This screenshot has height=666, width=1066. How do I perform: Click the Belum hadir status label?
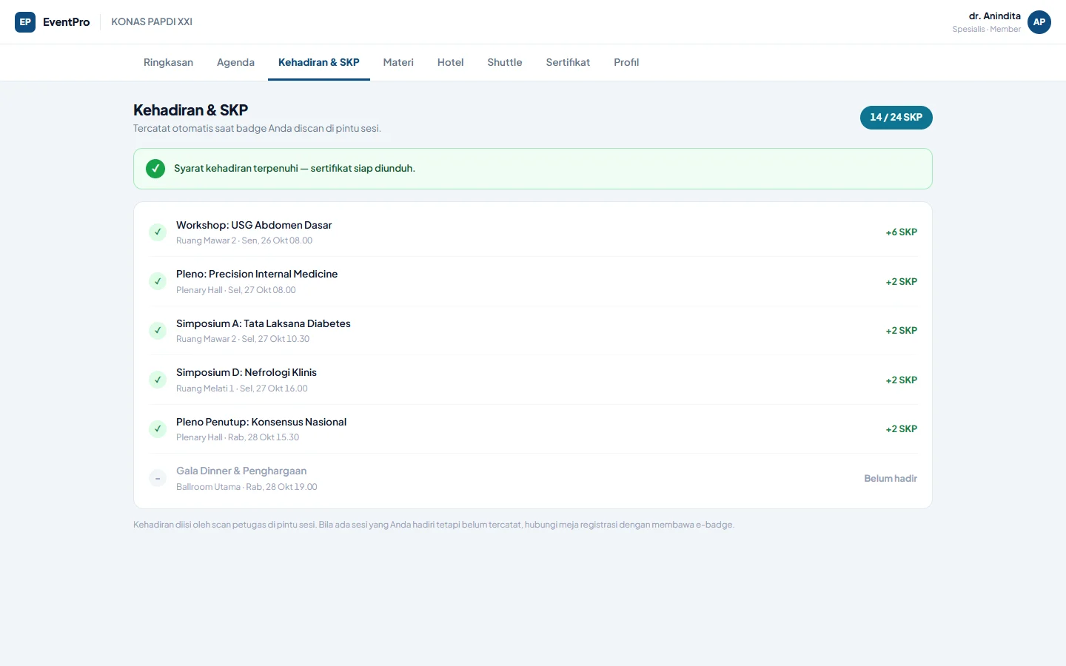[891, 479]
